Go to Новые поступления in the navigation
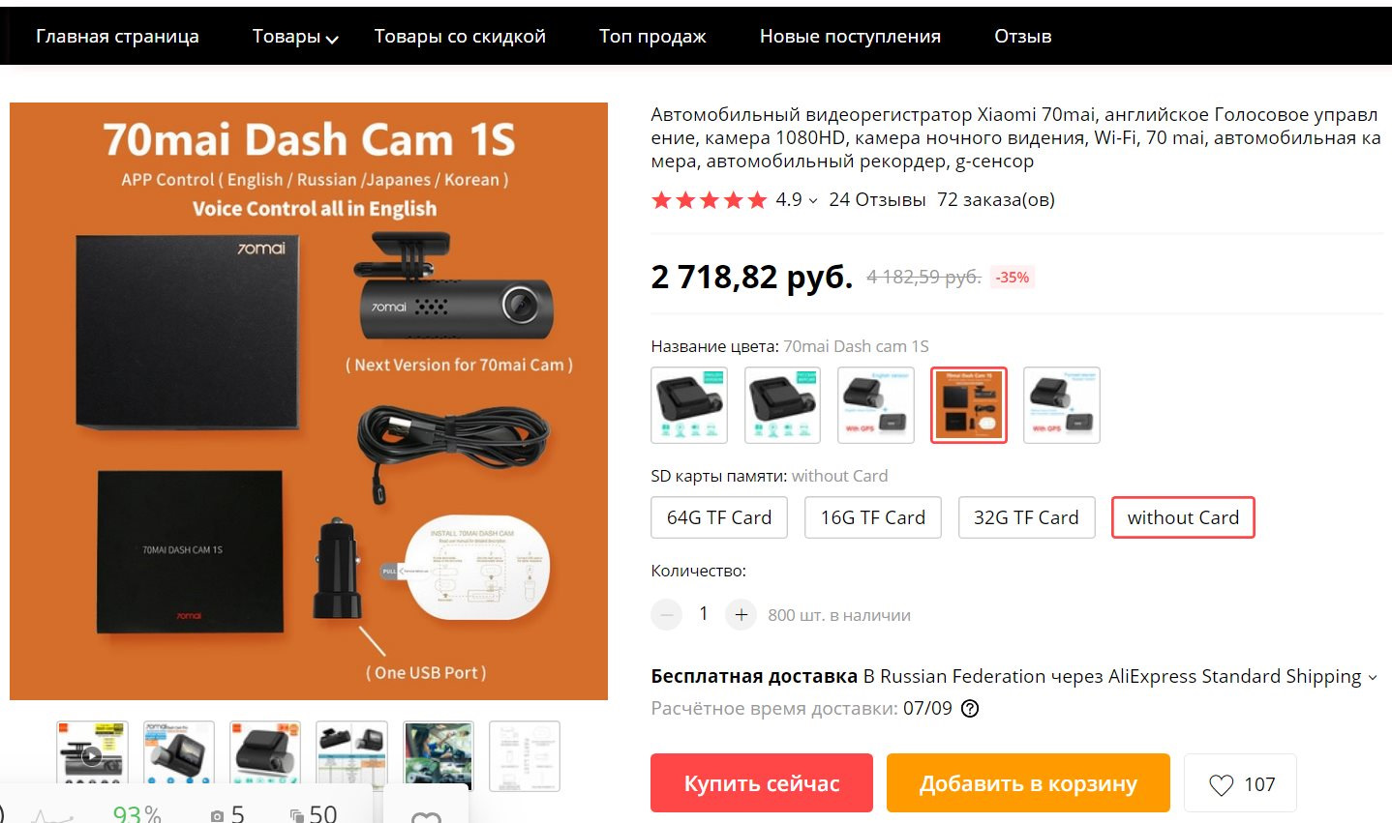1392x823 pixels. click(850, 37)
